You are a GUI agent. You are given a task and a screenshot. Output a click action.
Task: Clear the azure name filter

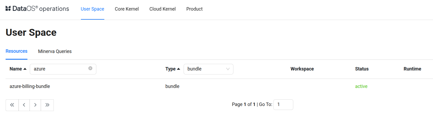pyautogui.click(x=90, y=68)
